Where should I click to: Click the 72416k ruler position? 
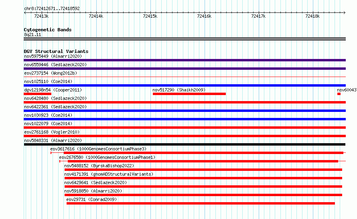(204, 16)
